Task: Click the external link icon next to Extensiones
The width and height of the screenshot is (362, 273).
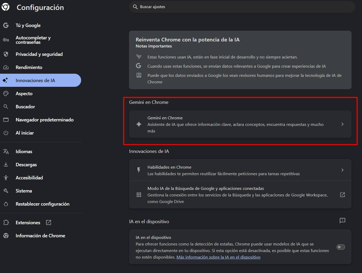Action: (48, 222)
